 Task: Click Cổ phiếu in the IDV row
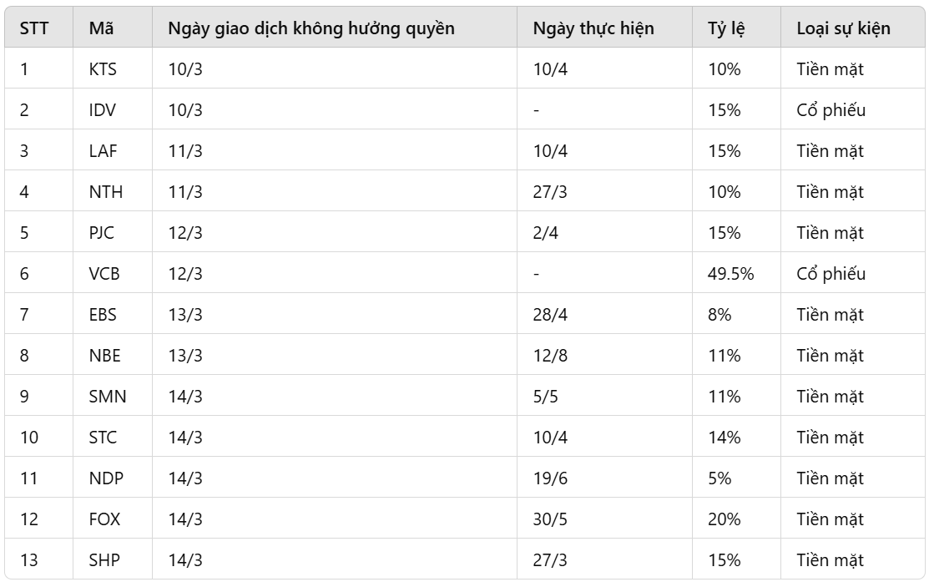pos(831,110)
